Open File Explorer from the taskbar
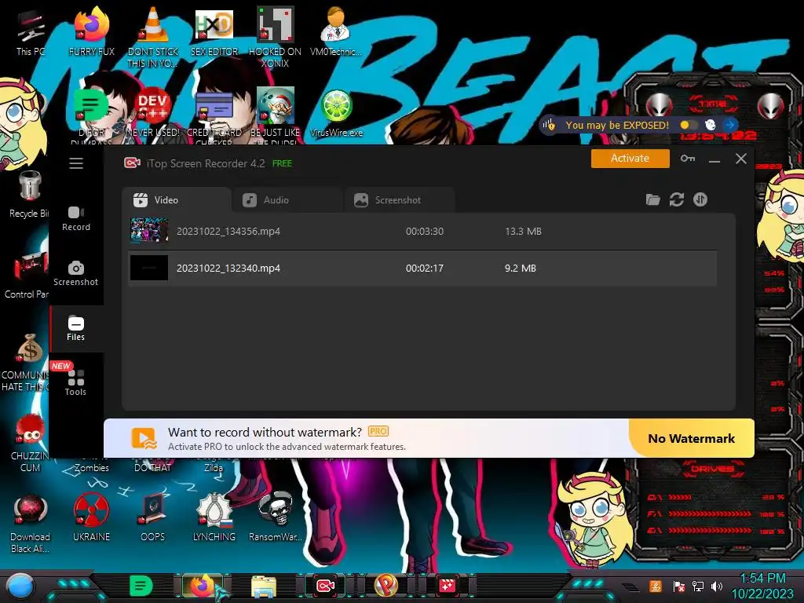Screen dimensions: 804x603 pyautogui.click(x=264, y=587)
